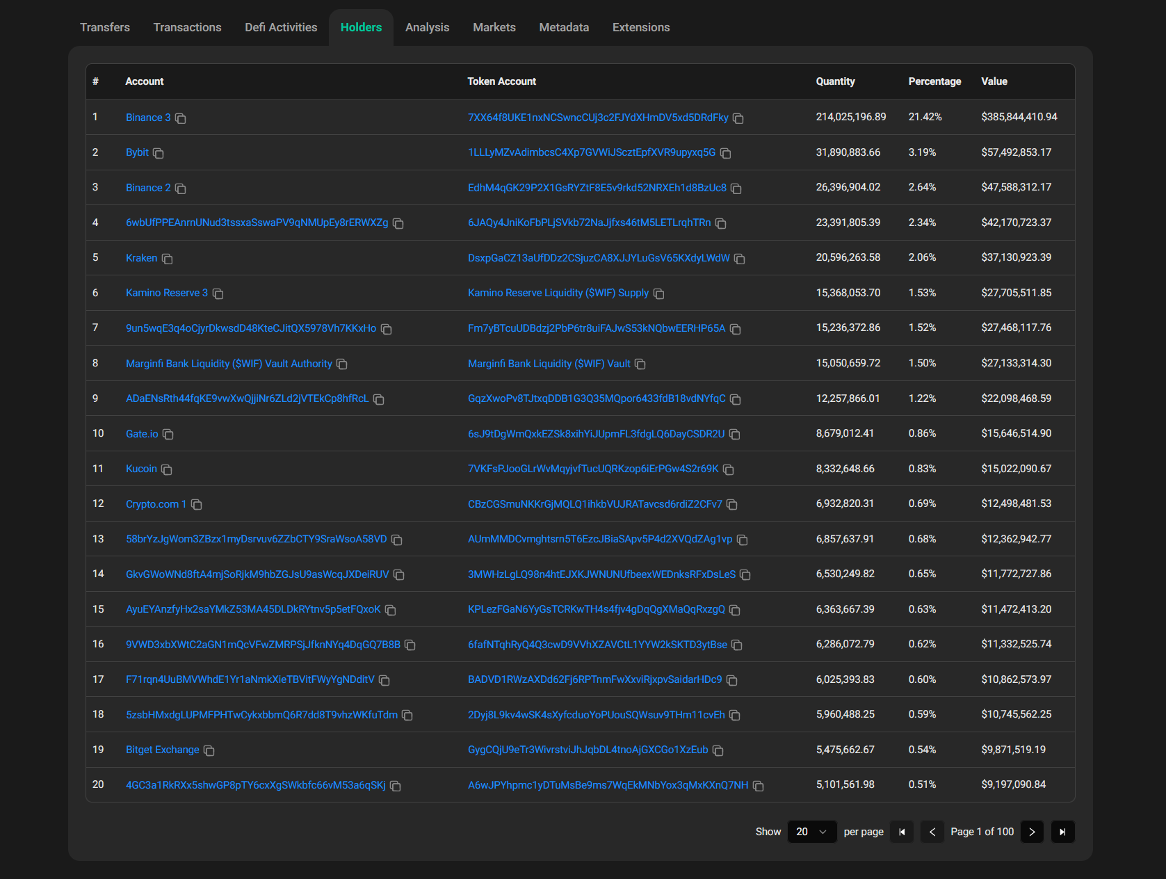The width and height of the screenshot is (1166, 879).
Task: Open account 5zsbHMxdgLUPMFPHTwCykx link
Action: click(x=262, y=715)
